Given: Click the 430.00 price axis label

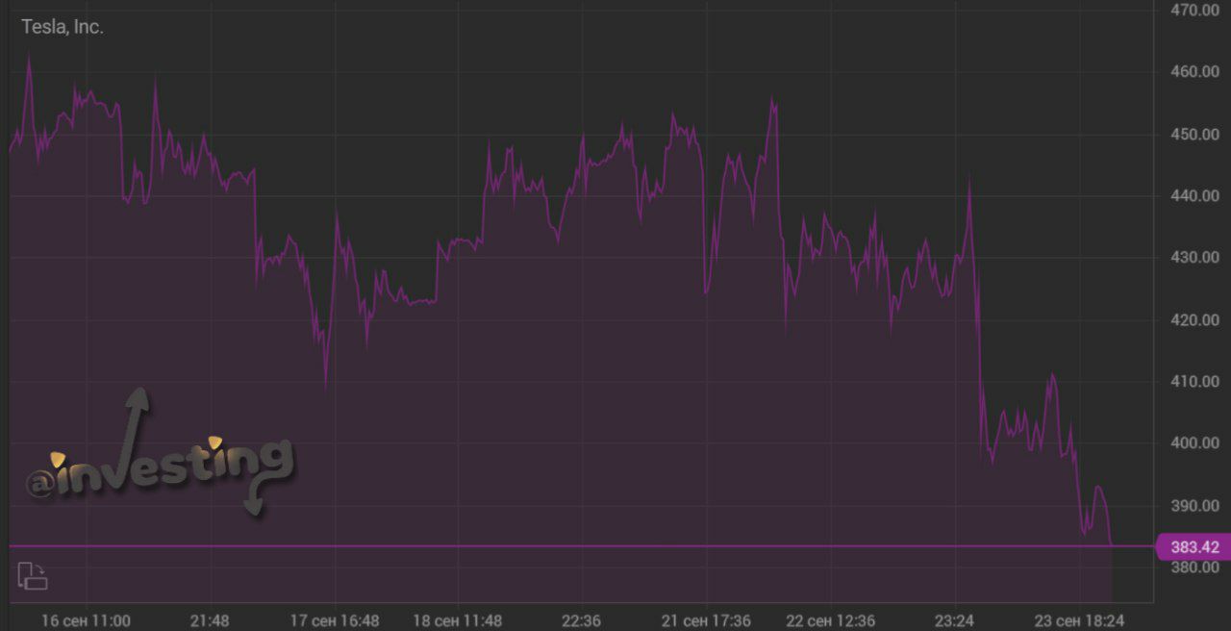Looking at the screenshot, I should click(x=1194, y=258).
